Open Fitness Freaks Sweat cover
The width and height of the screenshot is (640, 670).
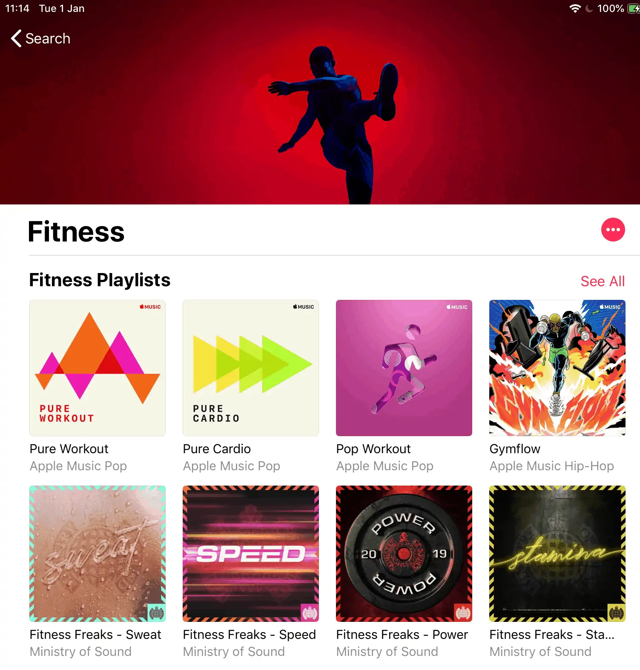[x=98, y=554]
